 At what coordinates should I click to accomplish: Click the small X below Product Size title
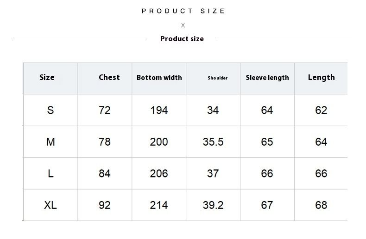click(183, 25)
